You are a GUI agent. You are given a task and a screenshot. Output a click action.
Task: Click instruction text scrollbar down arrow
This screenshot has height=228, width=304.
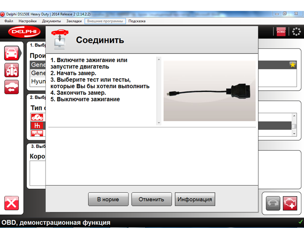click(x=159, y=123)
